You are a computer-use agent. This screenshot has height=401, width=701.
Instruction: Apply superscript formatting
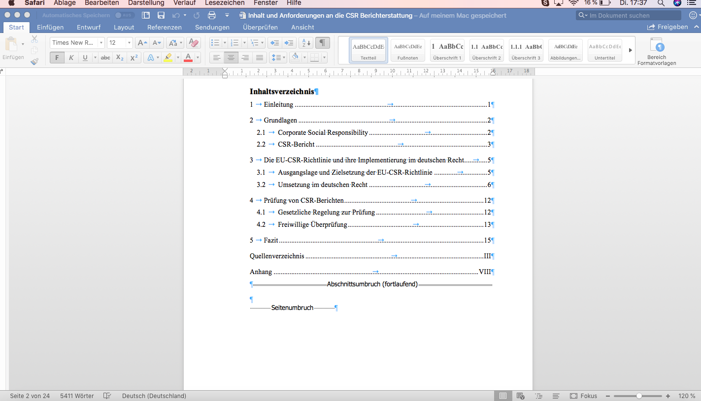[134, 58]
